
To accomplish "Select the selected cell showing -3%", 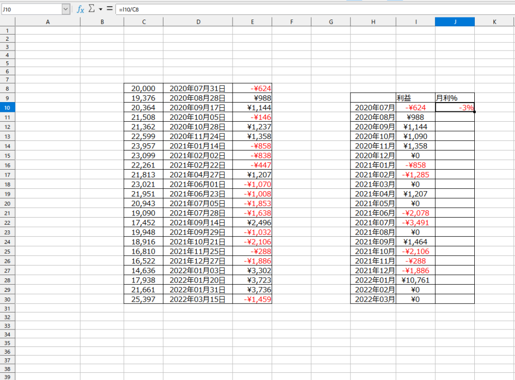I will 455,107.
